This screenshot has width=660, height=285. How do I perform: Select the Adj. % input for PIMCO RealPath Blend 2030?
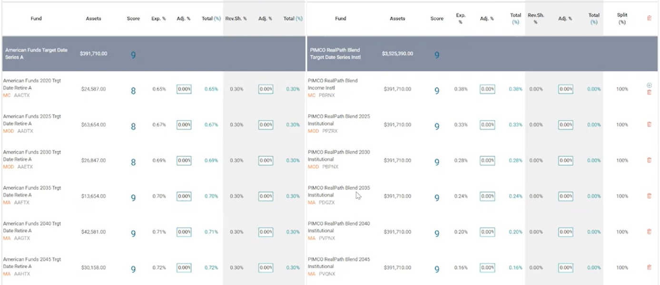point(487,160)
